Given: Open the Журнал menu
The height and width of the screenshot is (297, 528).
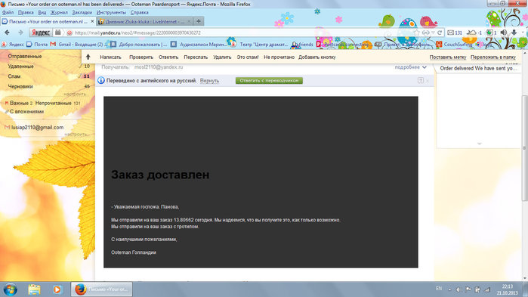Looking at the screenshot, I should [59, 12].
